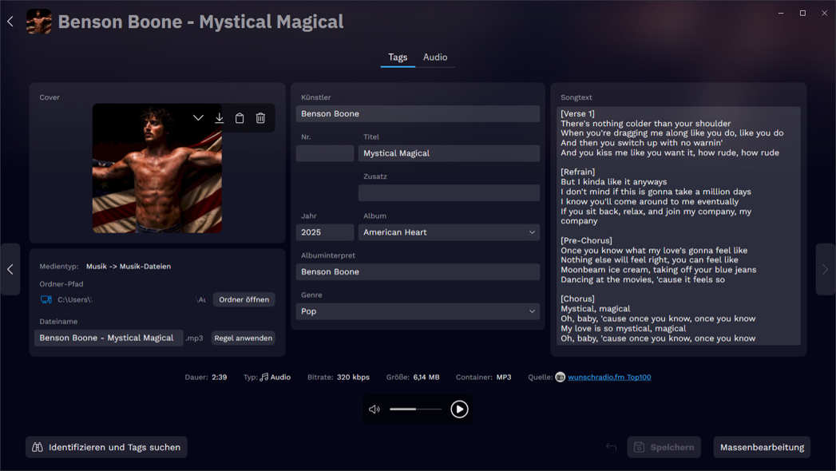This screenshot has width=836, height=471.
Task: Open the Genre dropdown showing Pop
Action: click(x=418, y=311)
